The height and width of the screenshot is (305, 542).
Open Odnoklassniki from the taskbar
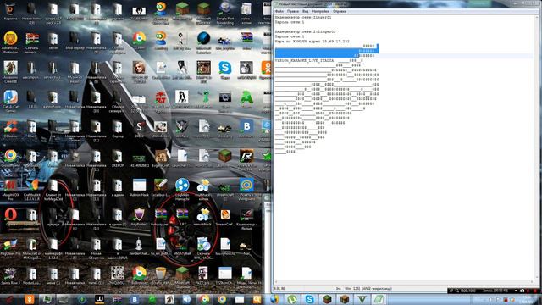(x=30, y=299)
